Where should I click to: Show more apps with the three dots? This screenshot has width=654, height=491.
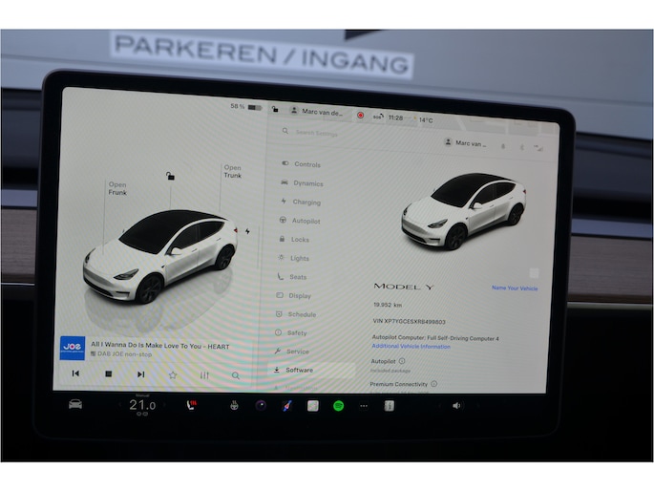(x=364, y=405)
